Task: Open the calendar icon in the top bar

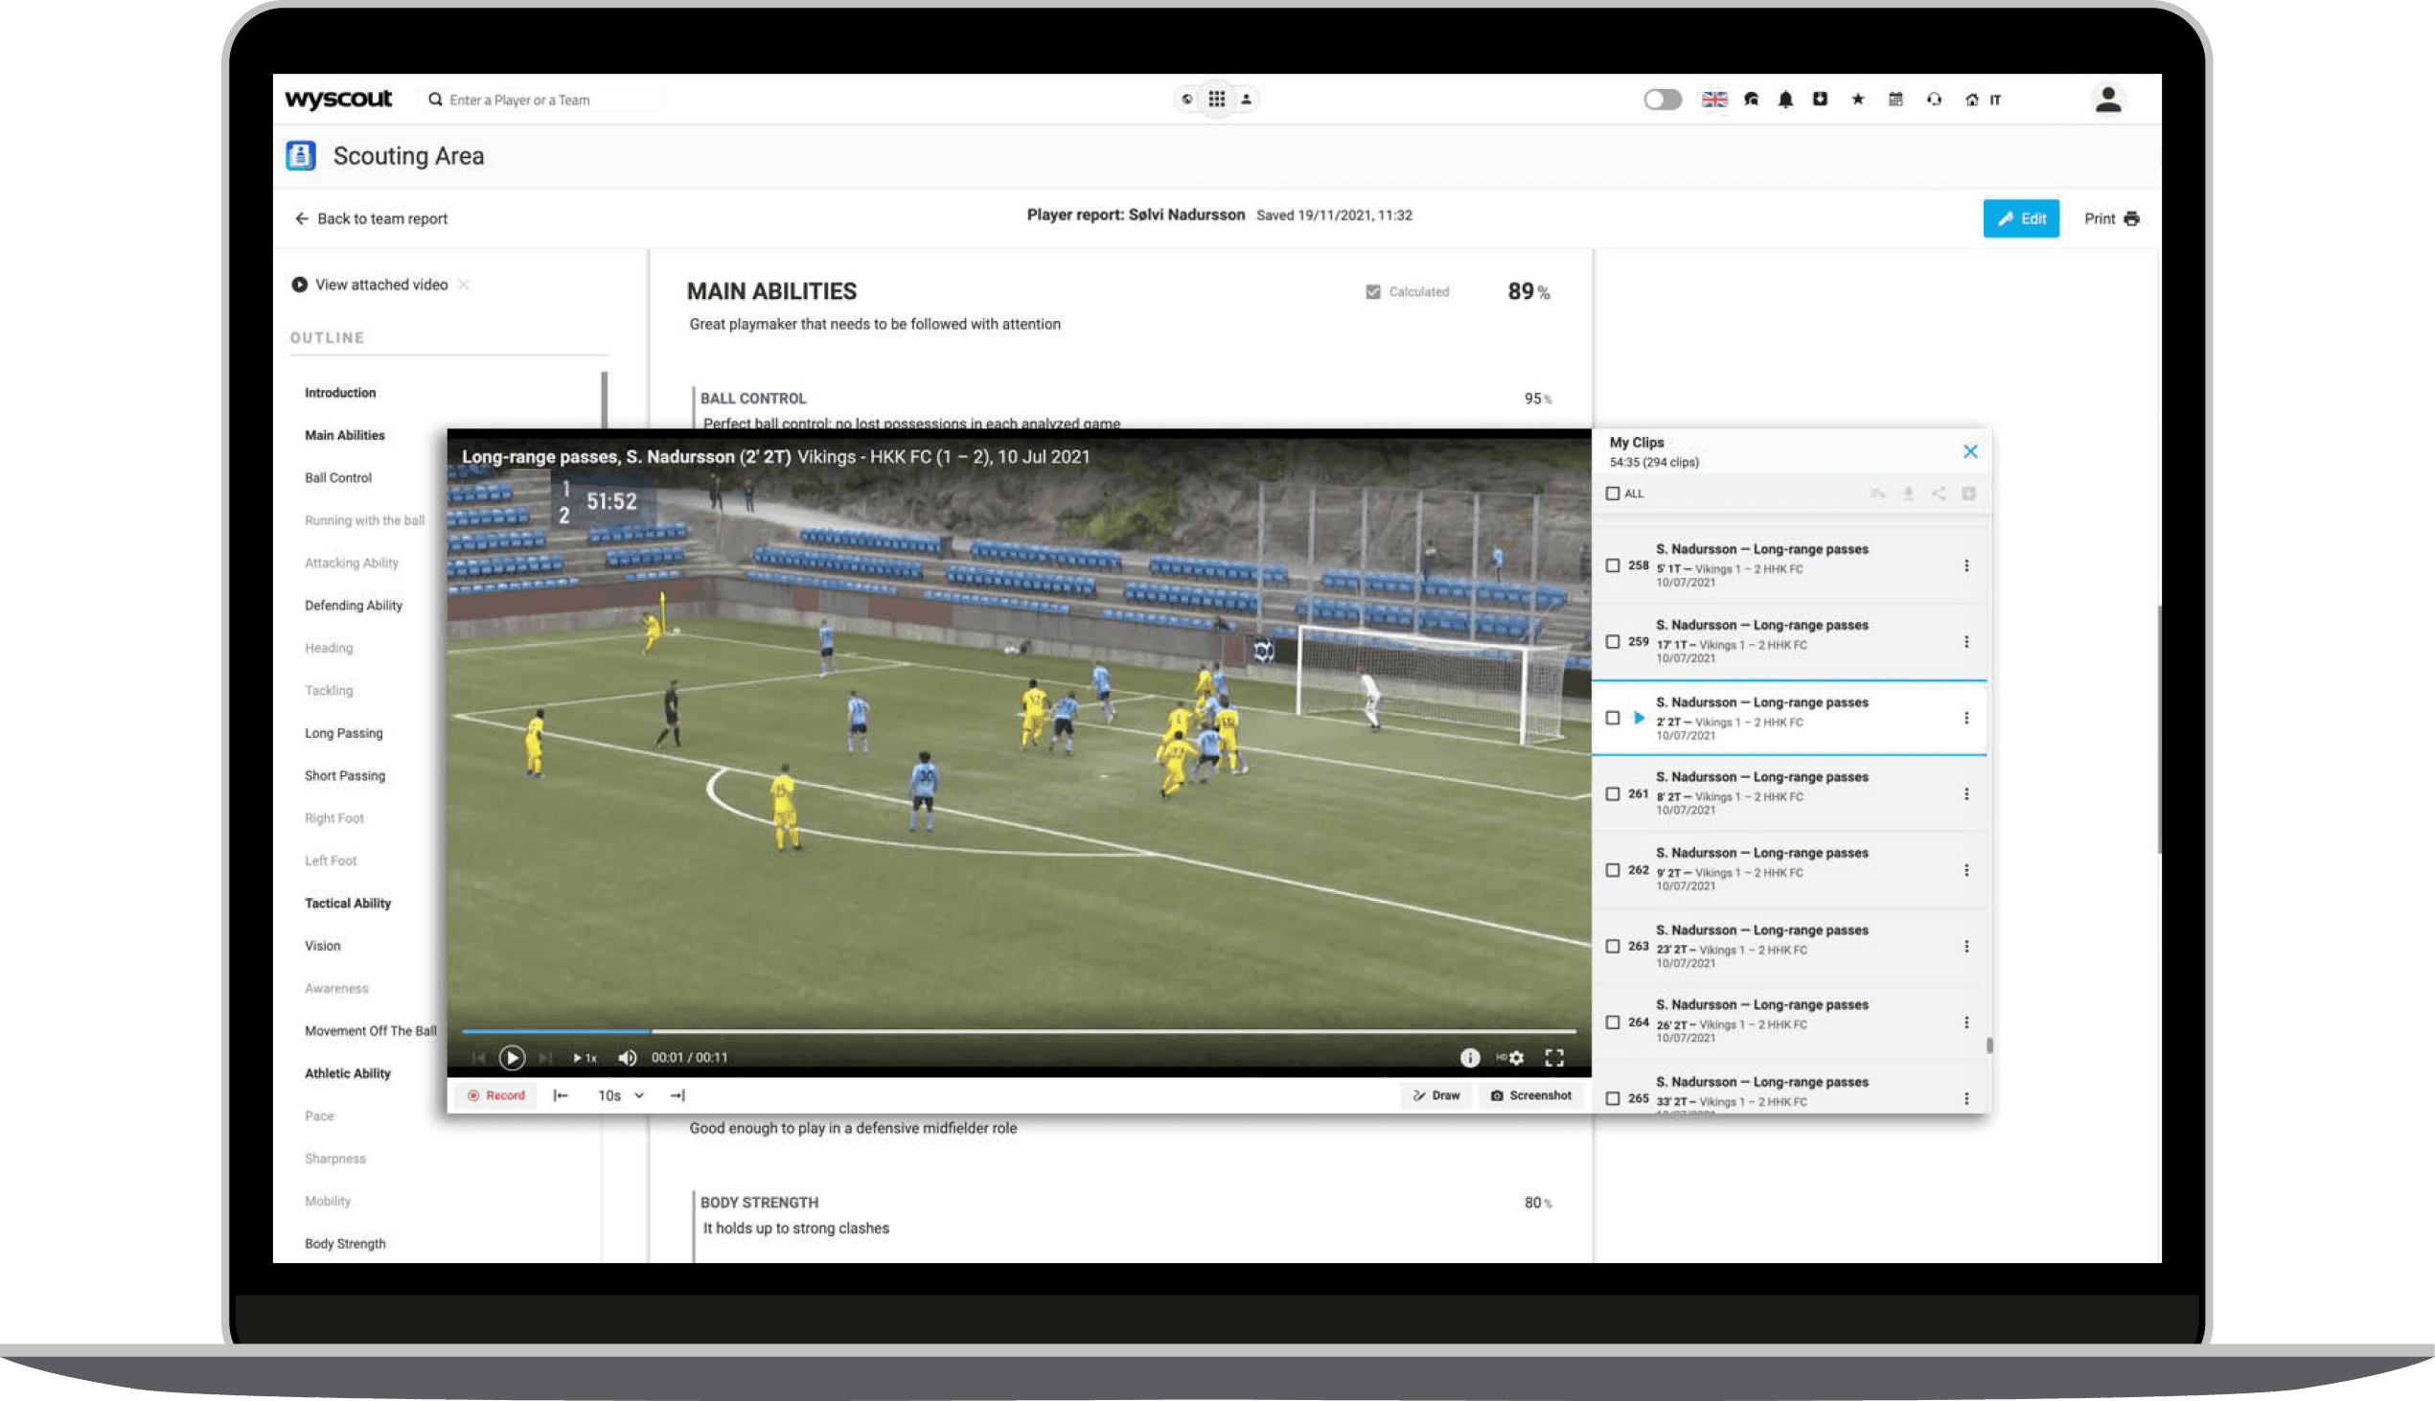Action: coord(1895,99)
